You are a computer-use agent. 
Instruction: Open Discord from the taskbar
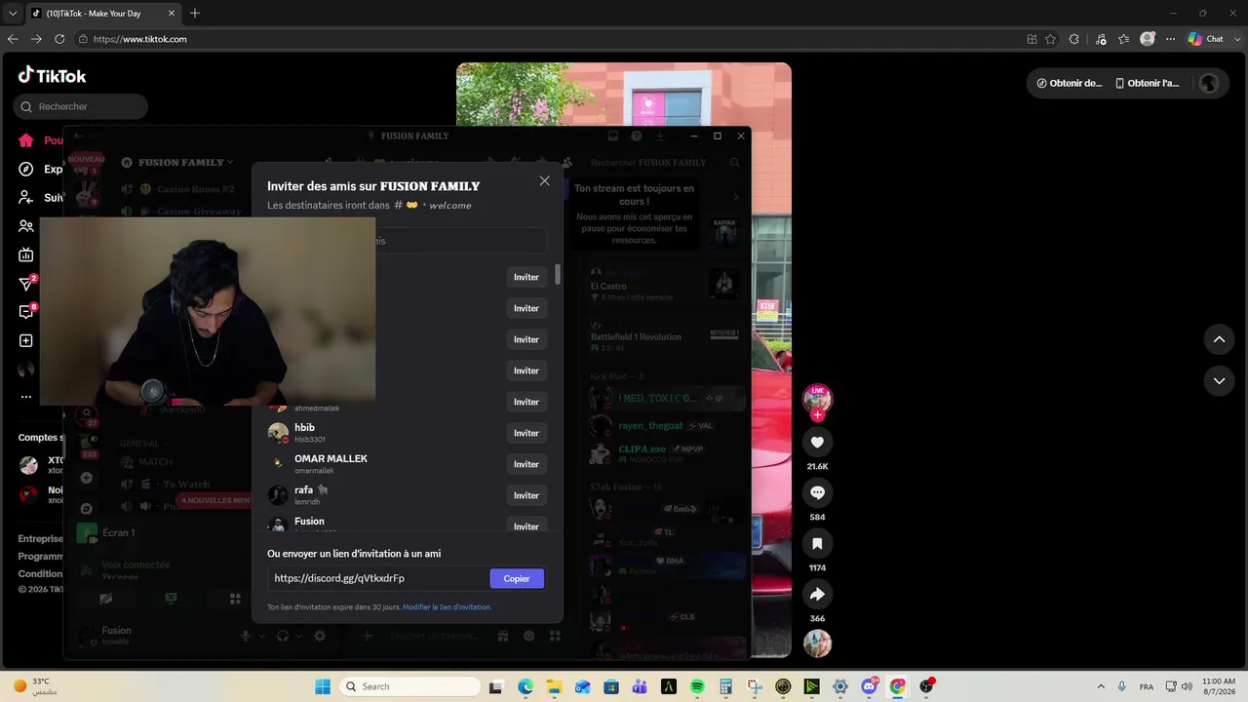(869, 686)
